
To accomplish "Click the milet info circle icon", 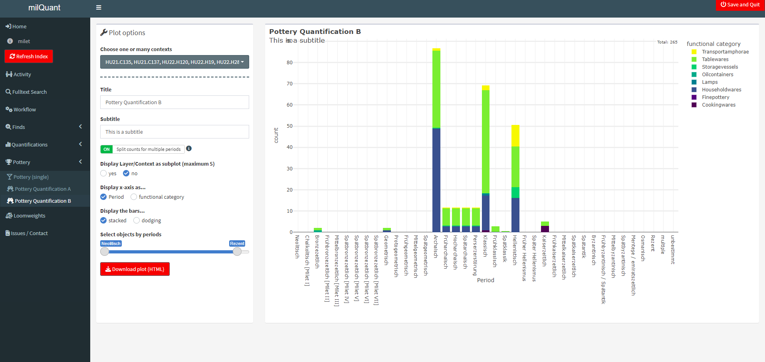I will pos(10,41).
